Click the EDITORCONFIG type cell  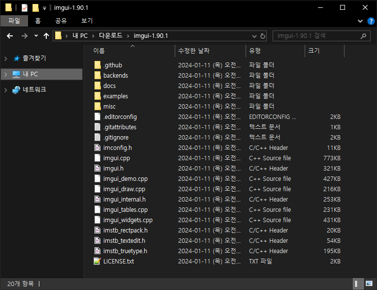pos(272,117)
